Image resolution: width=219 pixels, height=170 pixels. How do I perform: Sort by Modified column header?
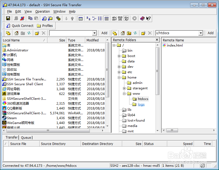[95, 40]
